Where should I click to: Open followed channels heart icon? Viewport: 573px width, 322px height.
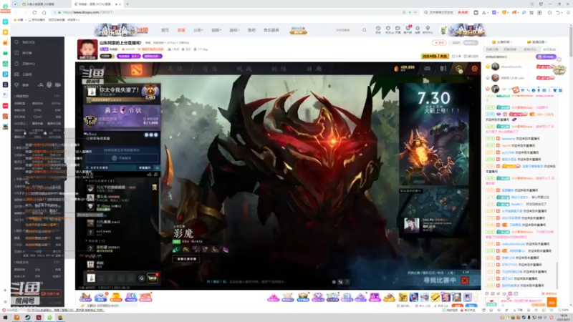tap(388, 29)
